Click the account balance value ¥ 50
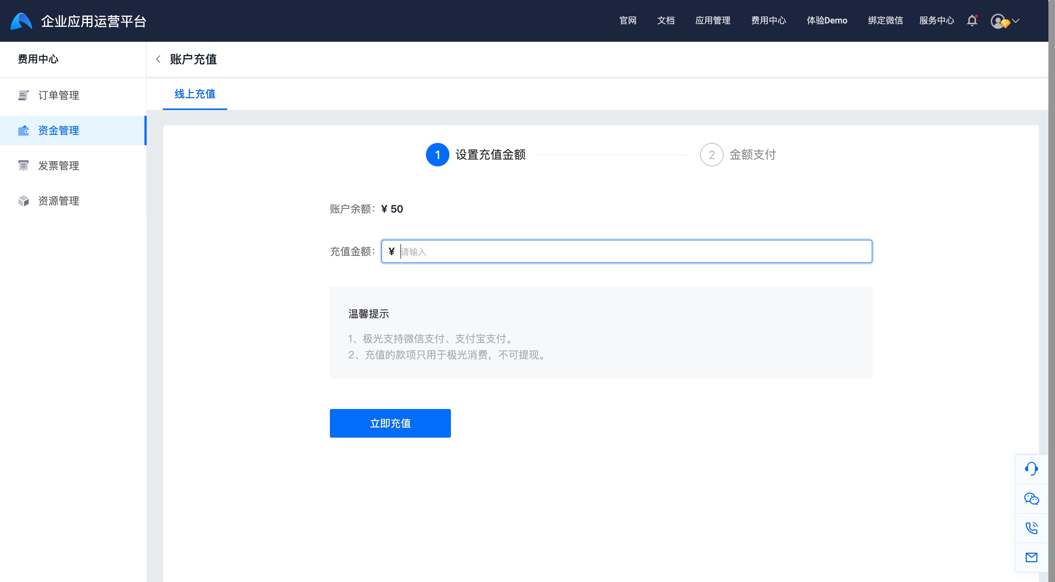This screenshot has width=1055, height=582. pyautogui.click(x=392, y=209)
